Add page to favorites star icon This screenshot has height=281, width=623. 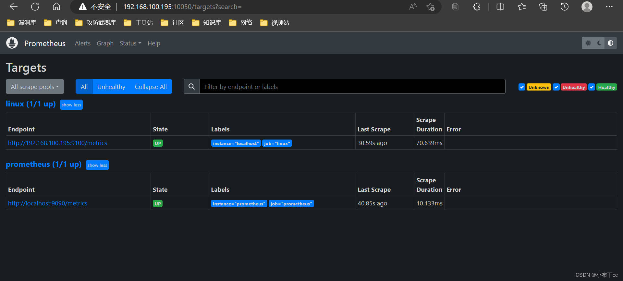click(431, 6)
